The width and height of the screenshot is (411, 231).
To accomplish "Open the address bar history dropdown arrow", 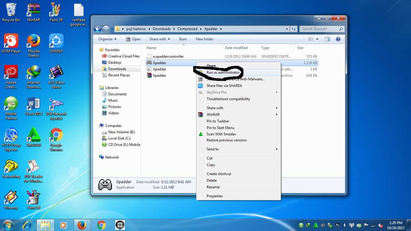I will pyautogui.click(x=287, y=29).
